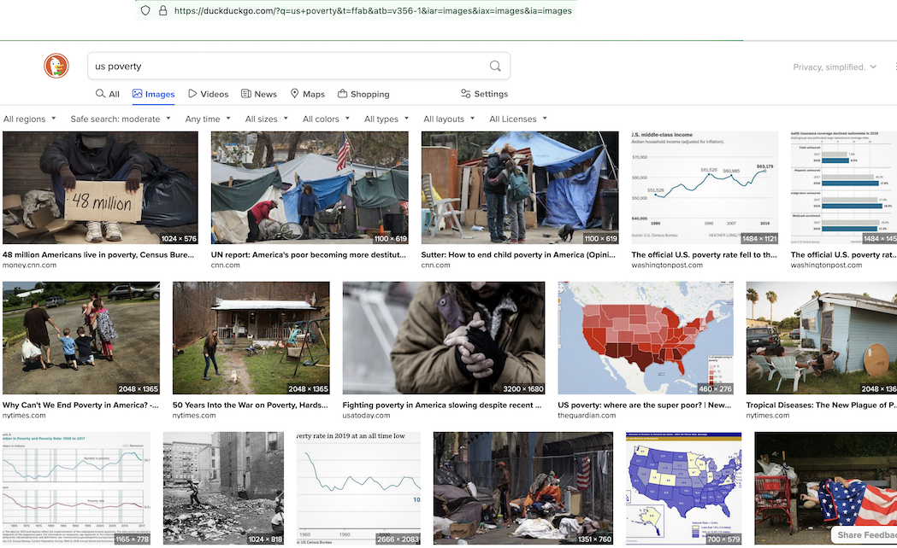897x548 pixels.
Task: Click 'Sutter: How to end child poverty' title
Action: click(518, 254)
